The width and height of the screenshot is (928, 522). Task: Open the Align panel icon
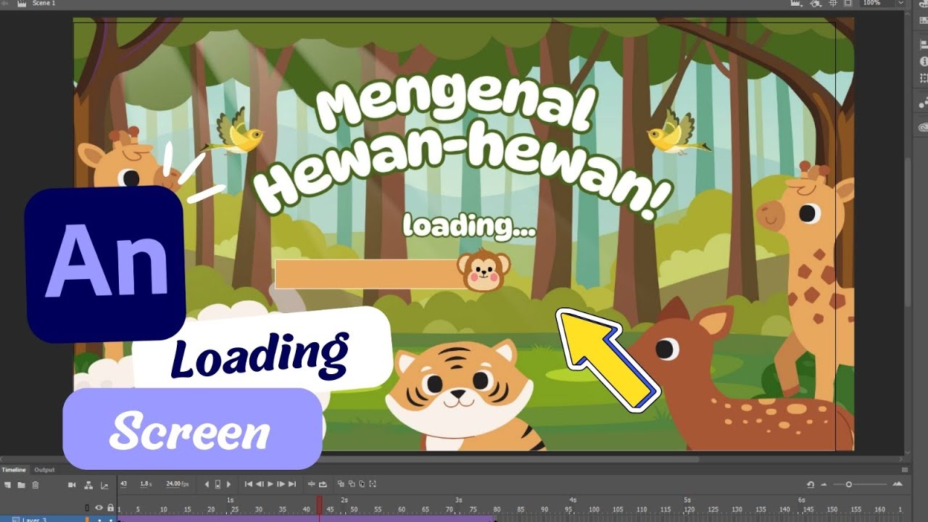tap(923, 44)
